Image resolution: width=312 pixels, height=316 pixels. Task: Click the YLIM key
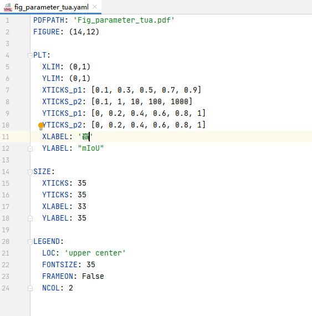51,78
